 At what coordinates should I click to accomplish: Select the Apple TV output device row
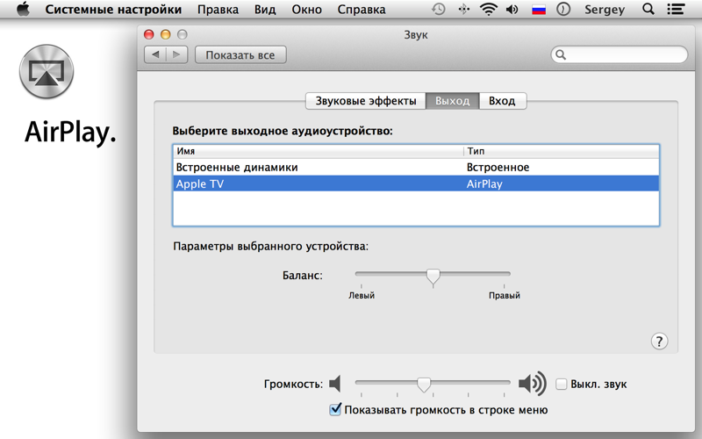[x=416, y=184]
